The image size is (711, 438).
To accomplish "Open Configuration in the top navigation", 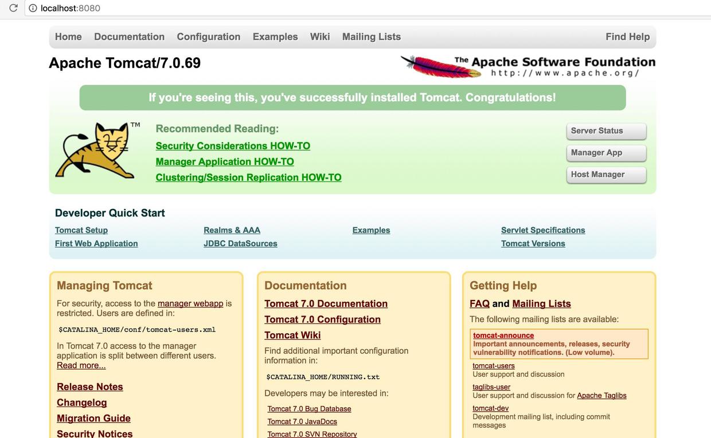I will click(209, 37).
